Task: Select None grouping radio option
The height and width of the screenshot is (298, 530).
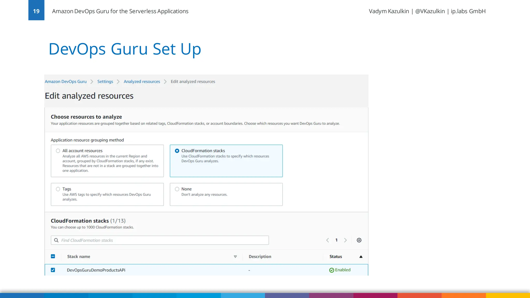Action: click(177, 189)
